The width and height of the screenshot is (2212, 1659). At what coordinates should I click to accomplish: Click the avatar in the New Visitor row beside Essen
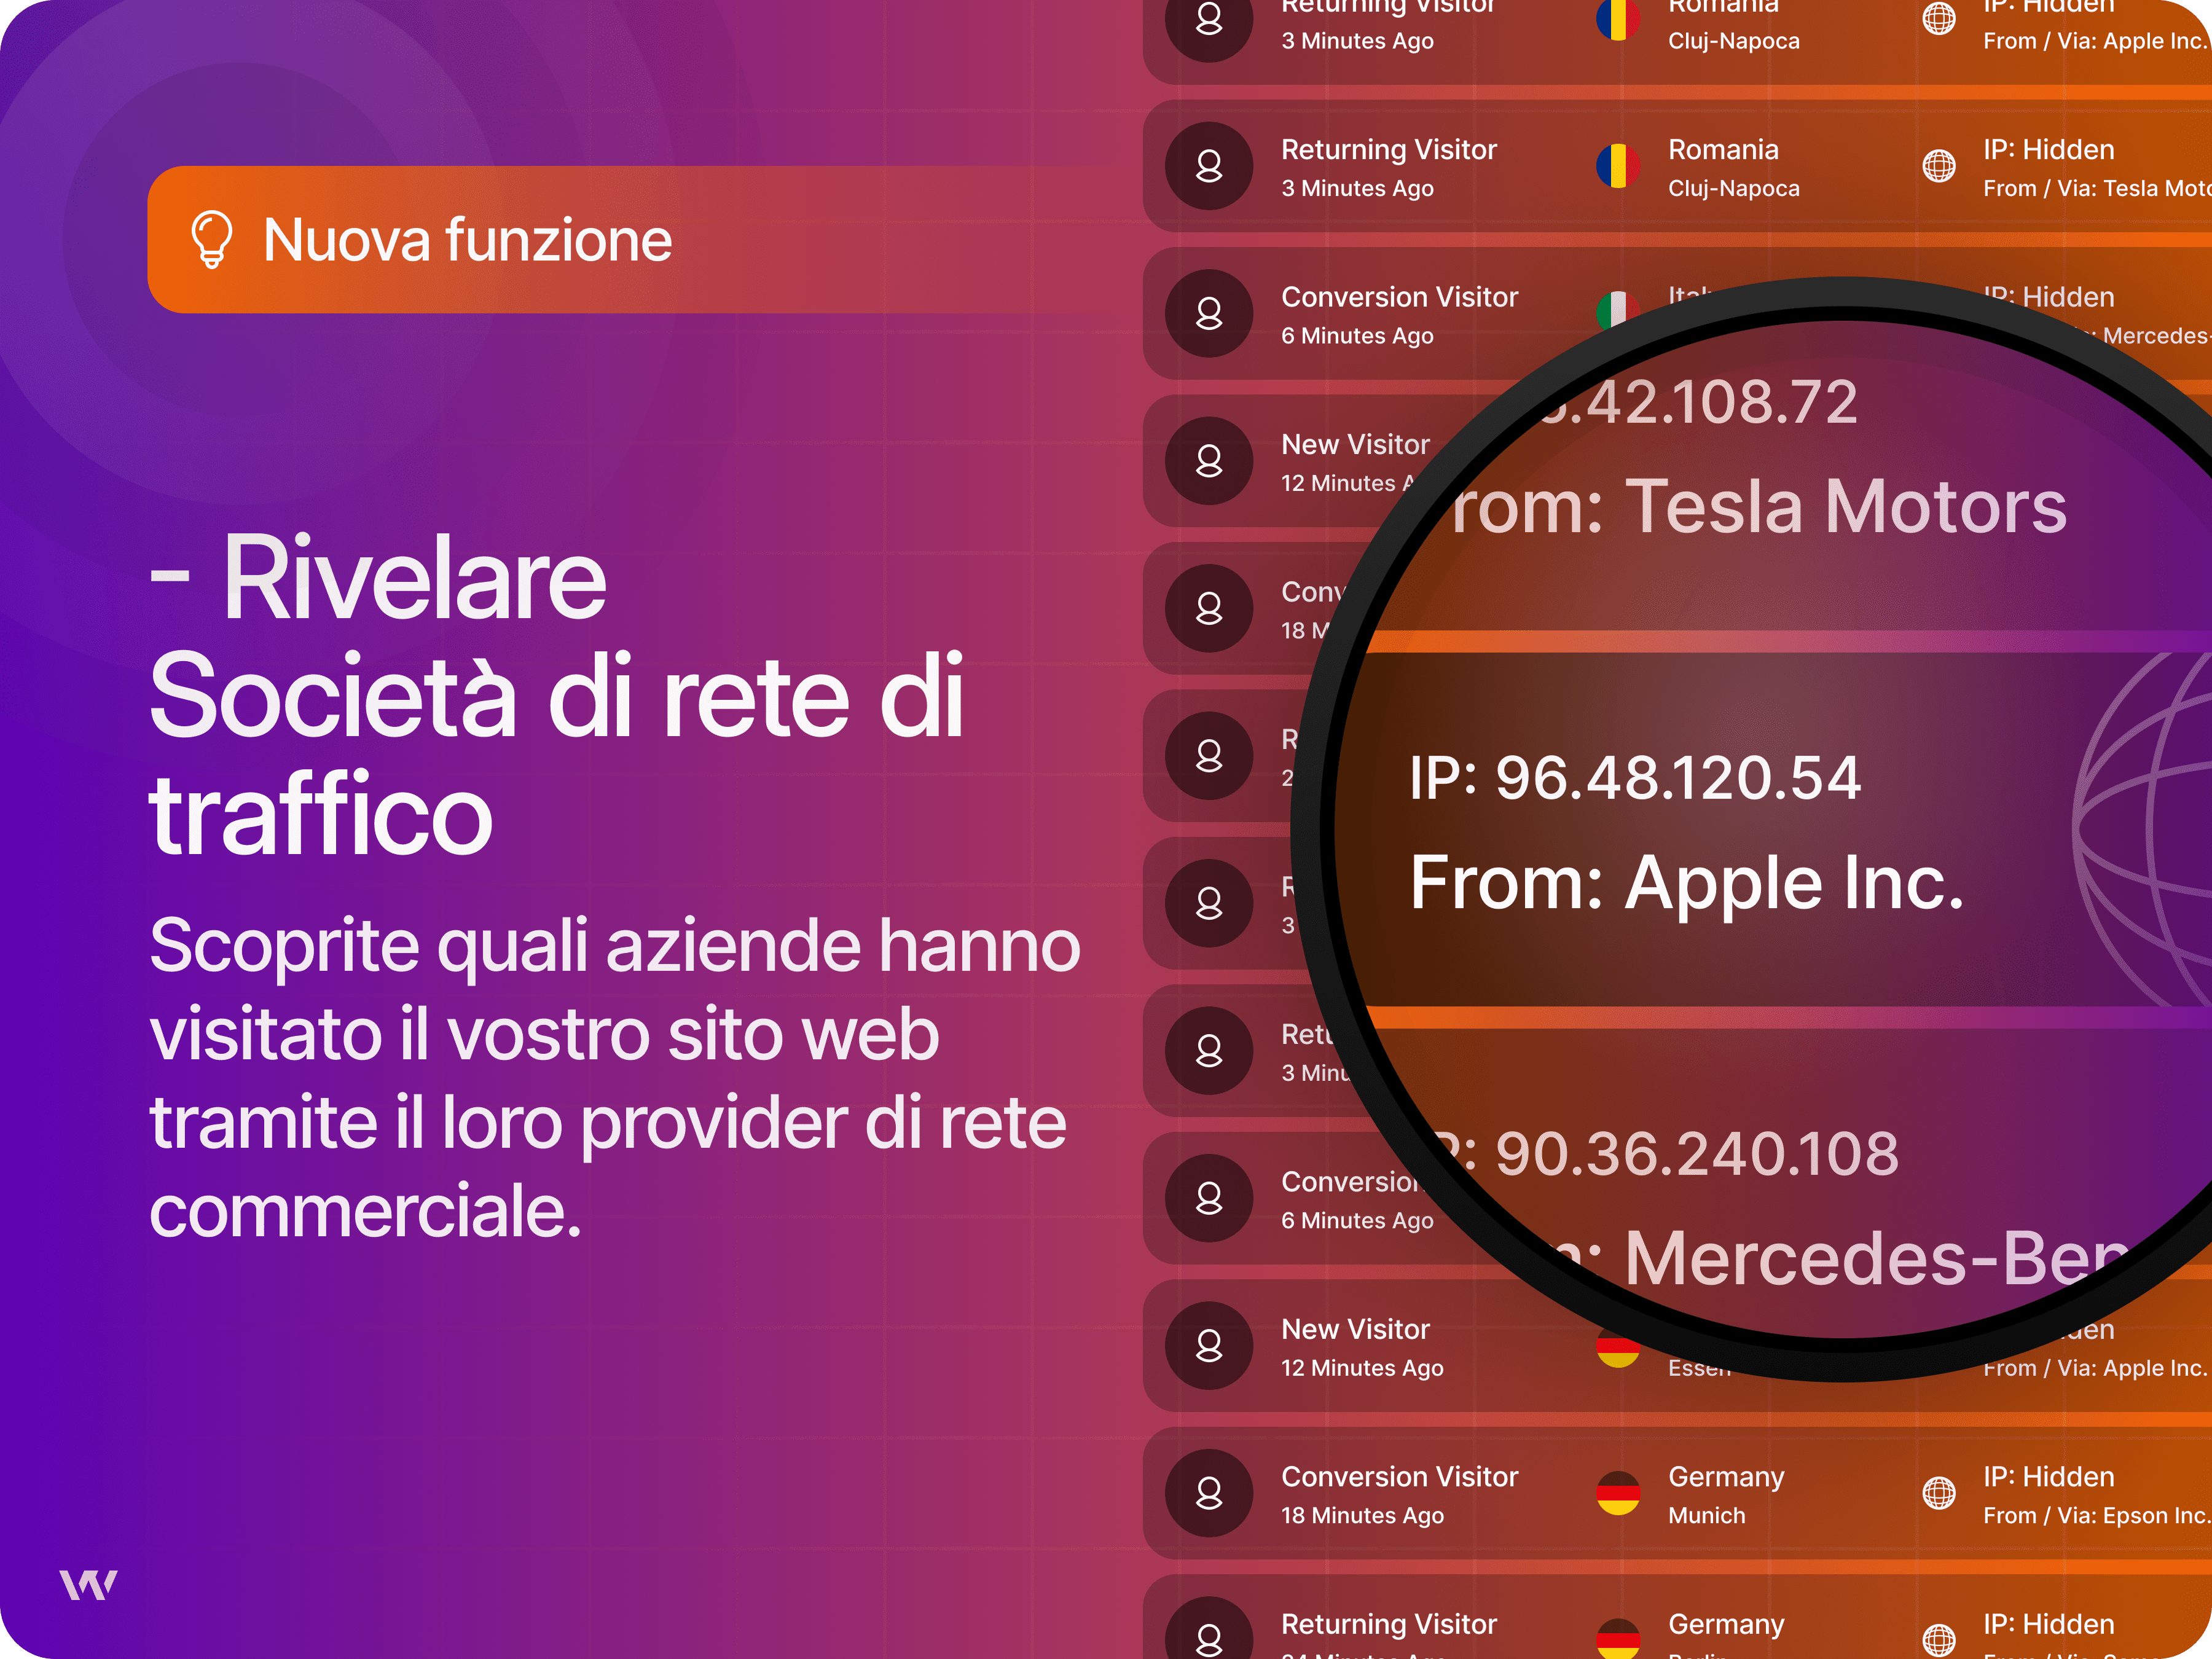[1209, 1346]
